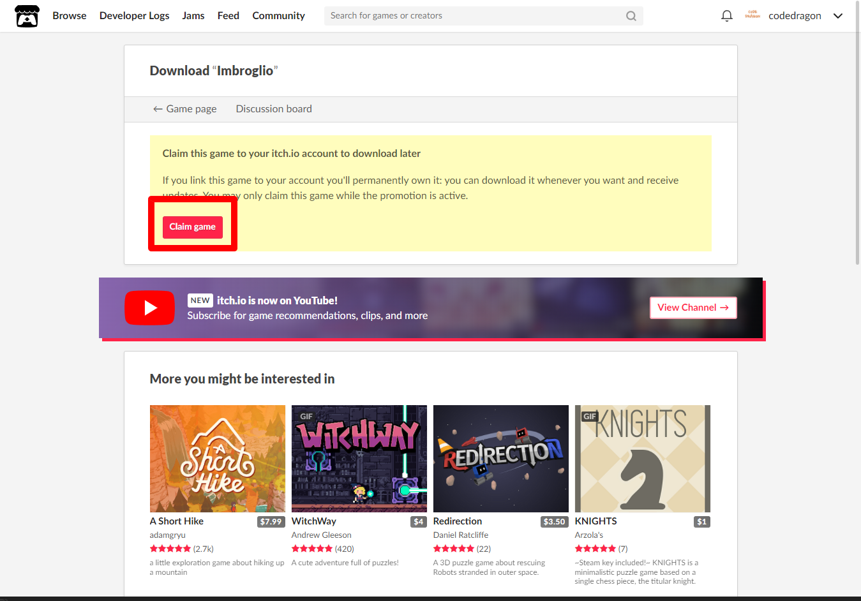Image resolution: width=861 pixels, height=601 pixels.
Task: Click the NEW badge in YouTube banner
Action: (x=200, y=300)
